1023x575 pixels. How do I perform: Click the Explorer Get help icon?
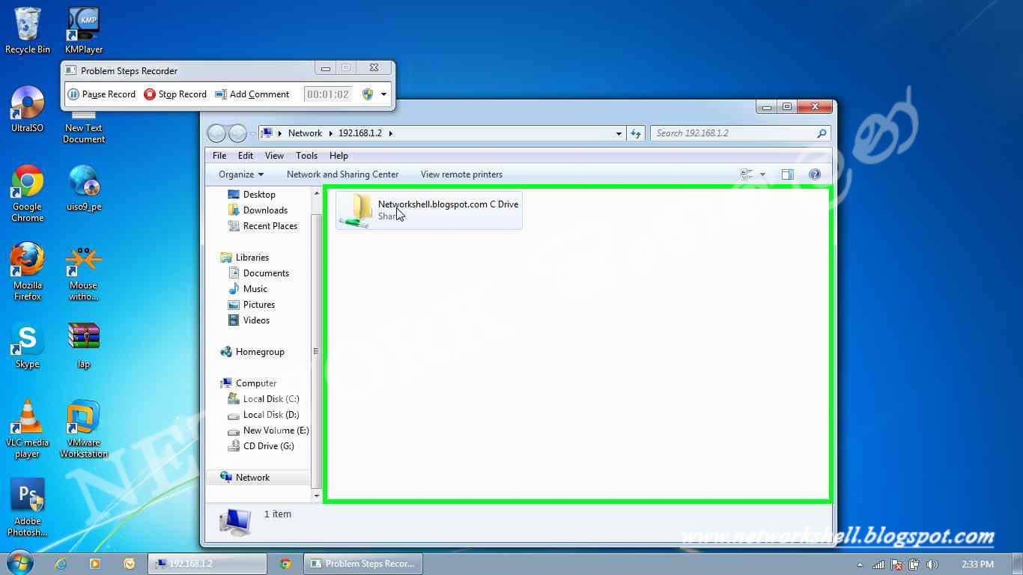point(815,174)
